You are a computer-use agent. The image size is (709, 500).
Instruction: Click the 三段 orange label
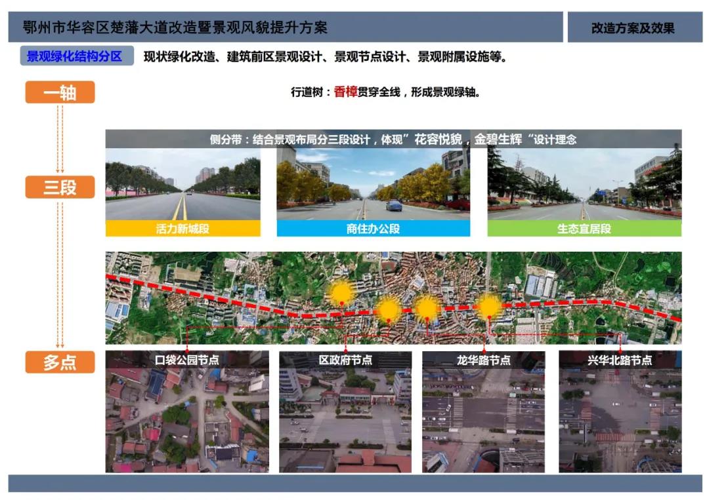pos(60,187)
